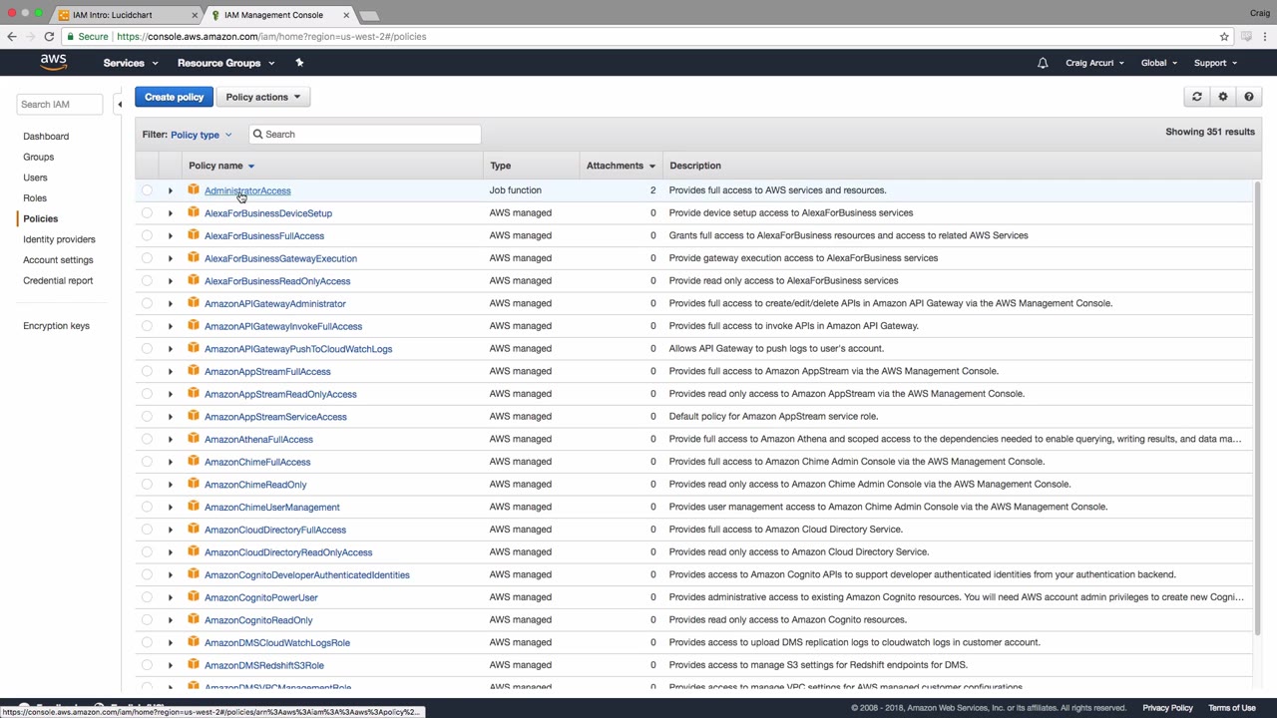Click the AmazonAthenaFullAccess policy box icon
Screen dimensions: 1277x718
tap(194, 439)
